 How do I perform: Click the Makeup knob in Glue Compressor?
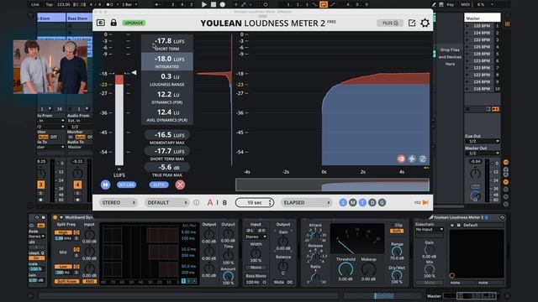click(x=368, y=269)
